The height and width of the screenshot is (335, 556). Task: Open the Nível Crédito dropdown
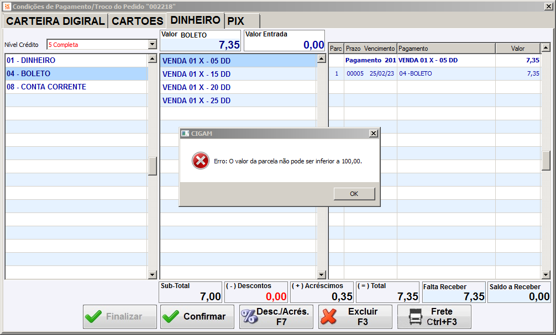click(x=153, y=45)
